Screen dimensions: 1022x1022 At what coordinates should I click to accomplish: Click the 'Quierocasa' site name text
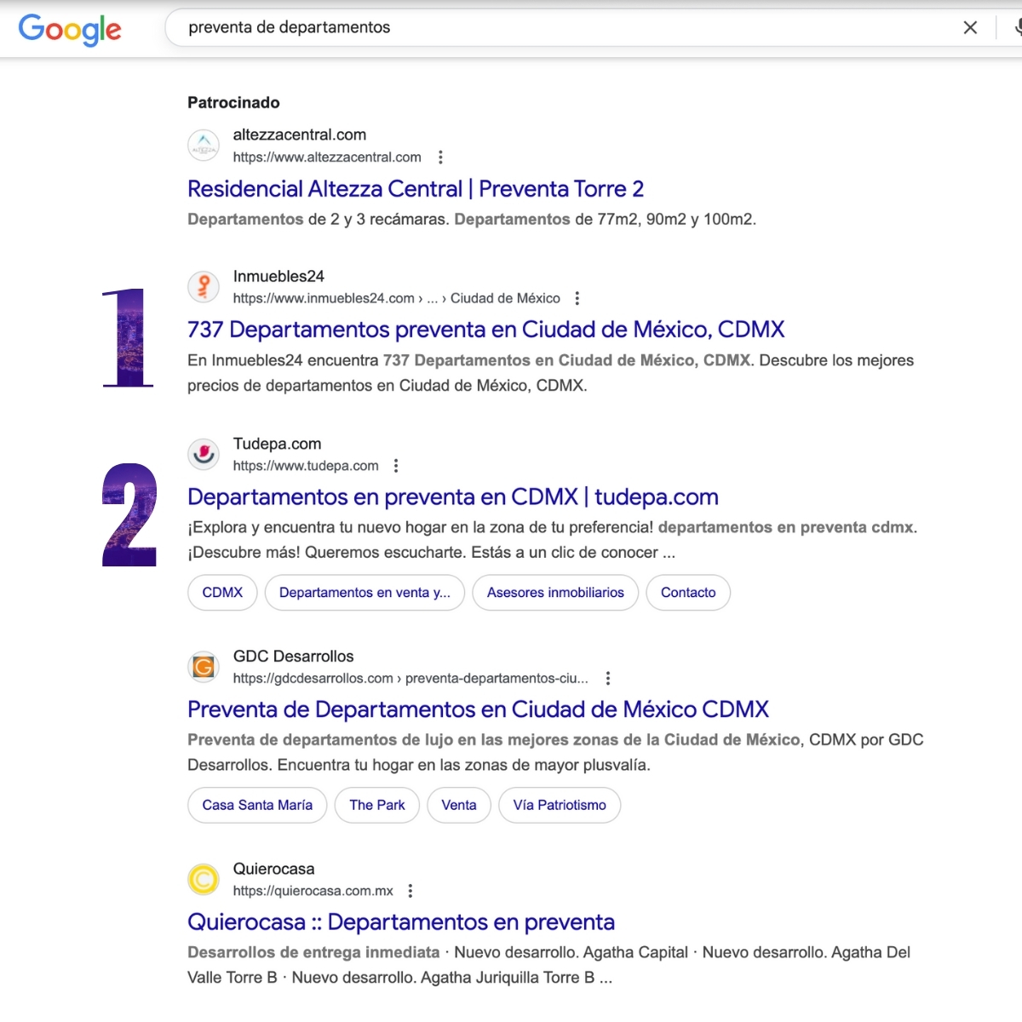pos(273,870)
